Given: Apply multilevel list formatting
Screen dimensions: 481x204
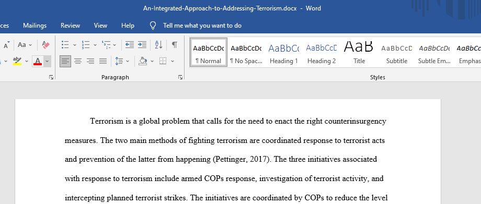Looking at the screenshot, I should pyautogui.click(x=106, y=45).
